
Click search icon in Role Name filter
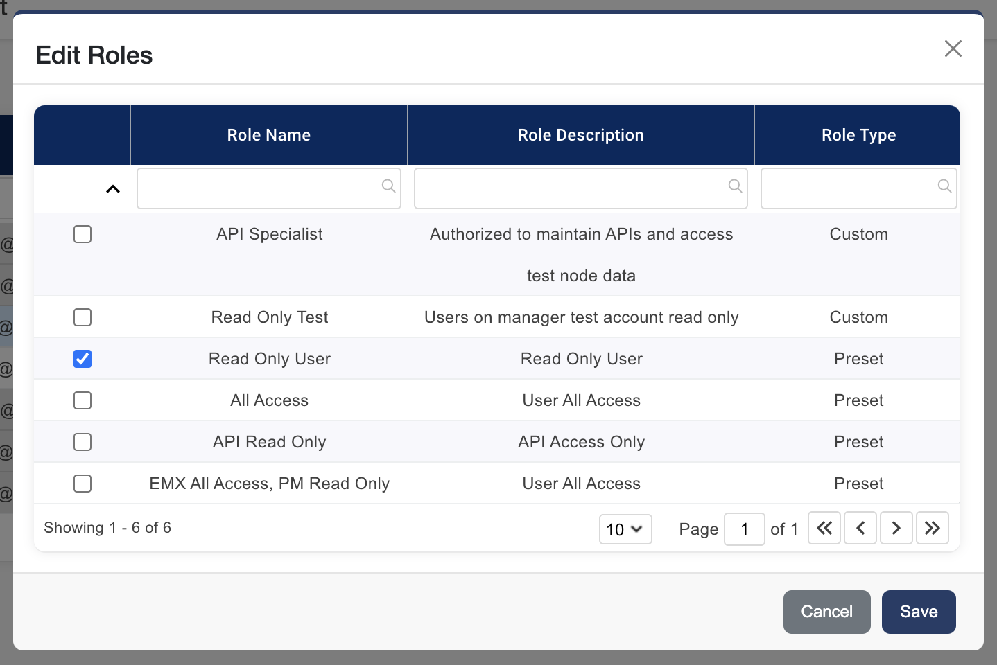(x=388, y=186)
